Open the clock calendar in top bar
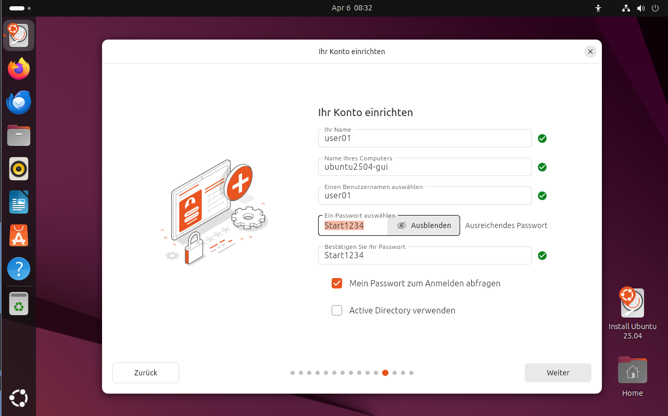The image size is (668, 416). [x=351, y=8]
